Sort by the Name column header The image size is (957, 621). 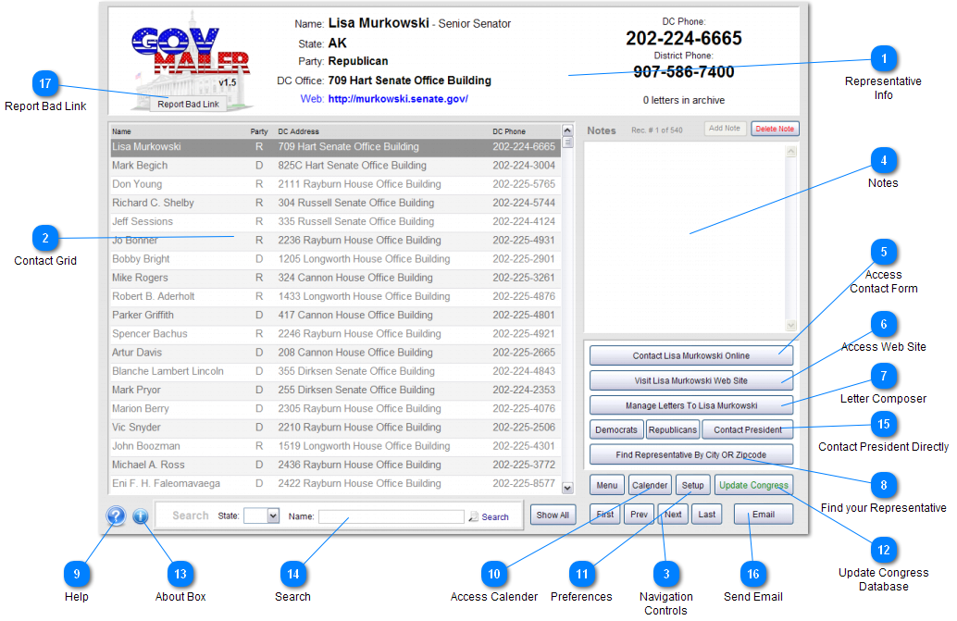click(x=121, y=131)
